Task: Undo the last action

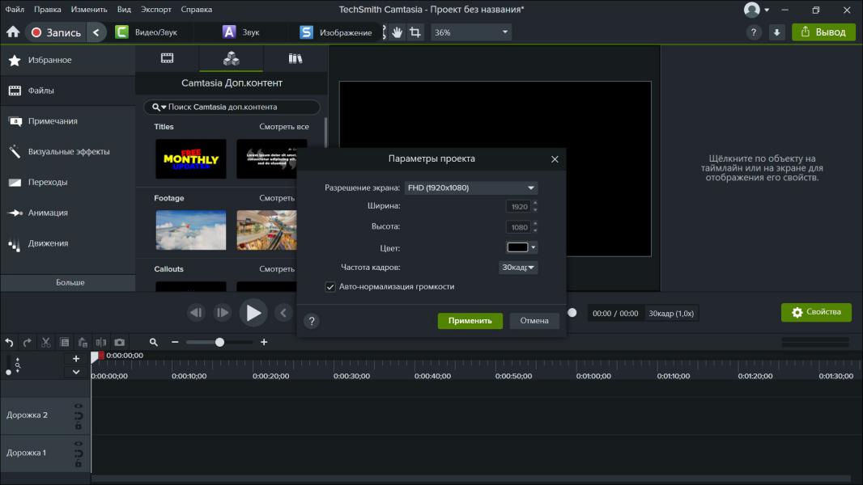Action: (10, 342)
